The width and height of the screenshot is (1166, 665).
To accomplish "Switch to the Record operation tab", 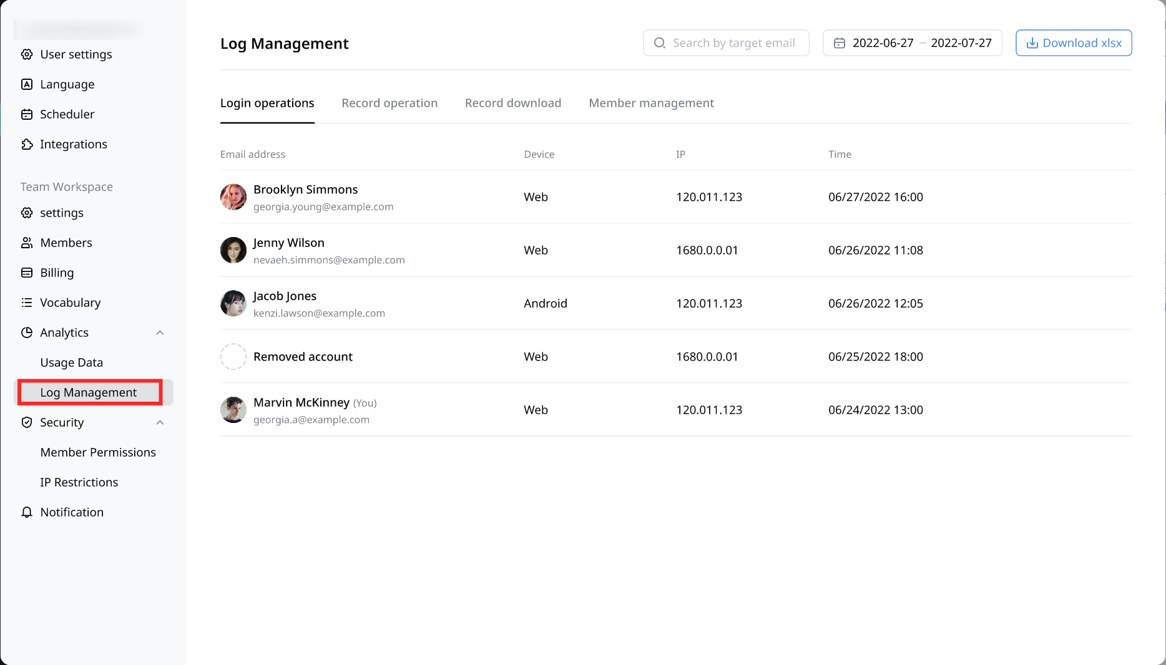I will [389, 103].
